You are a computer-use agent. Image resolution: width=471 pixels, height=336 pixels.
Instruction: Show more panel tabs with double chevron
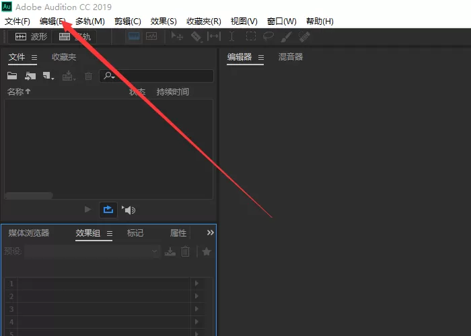pos(210,233)
